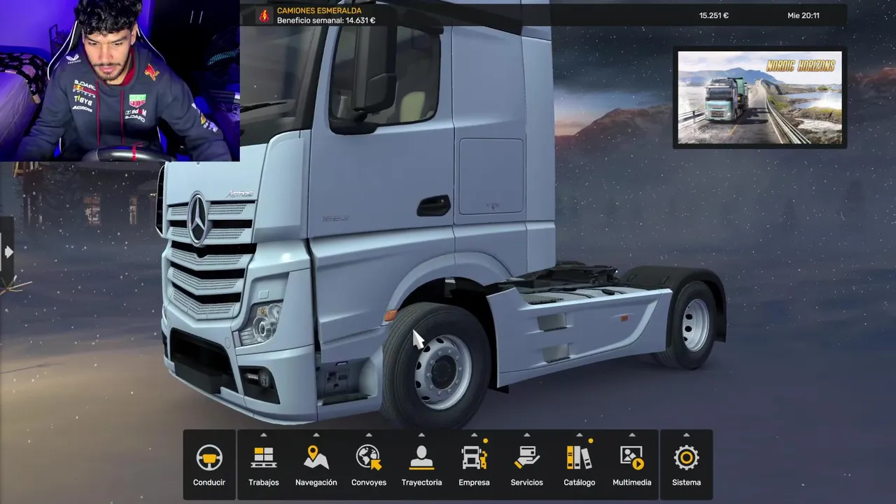Expand the Multimedia submenu arrow
This screenshot has height=504, width=896.
(x=632, y=435)
